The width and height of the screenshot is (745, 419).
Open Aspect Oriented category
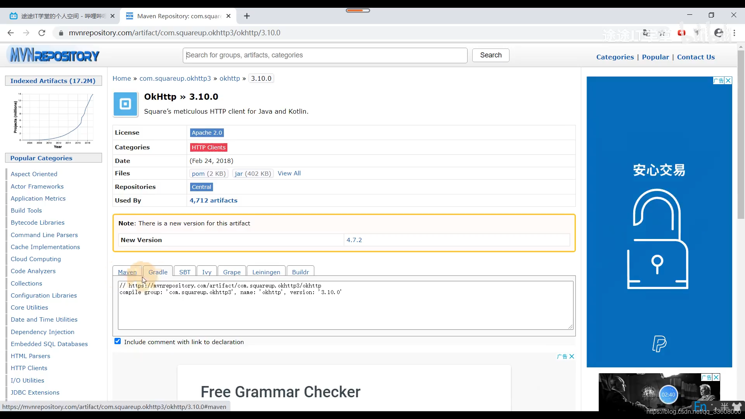coord(34,174)
